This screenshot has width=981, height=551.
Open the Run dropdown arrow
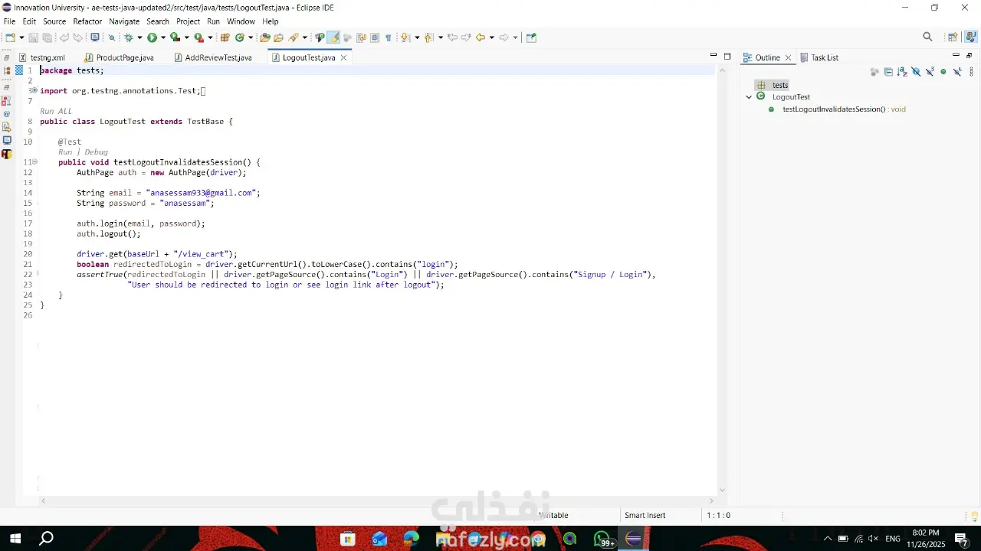click(x=162, y=37)
